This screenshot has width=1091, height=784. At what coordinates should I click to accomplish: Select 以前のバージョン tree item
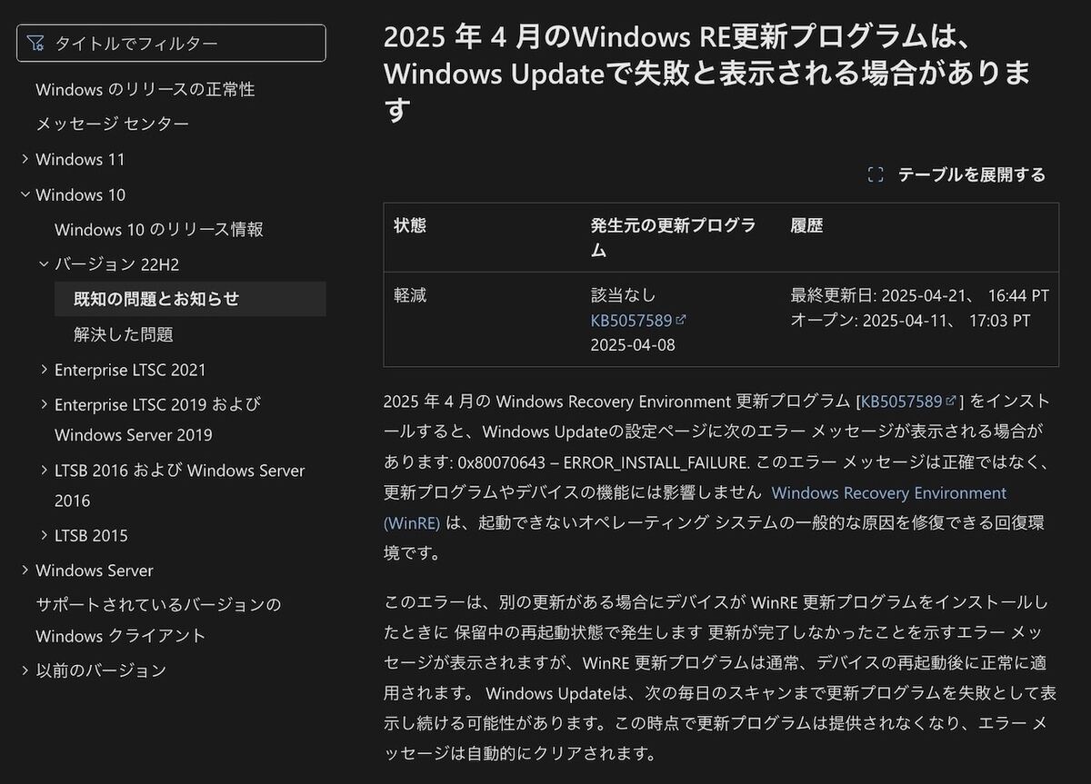pyautogui.click(x=101, y=670)
